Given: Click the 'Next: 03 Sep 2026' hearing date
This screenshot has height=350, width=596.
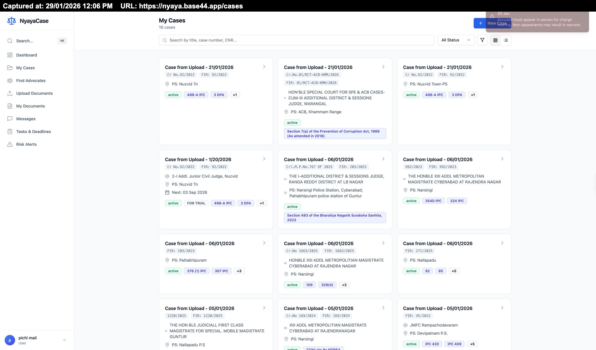Looking at the screenshot, I should [190, 192].
